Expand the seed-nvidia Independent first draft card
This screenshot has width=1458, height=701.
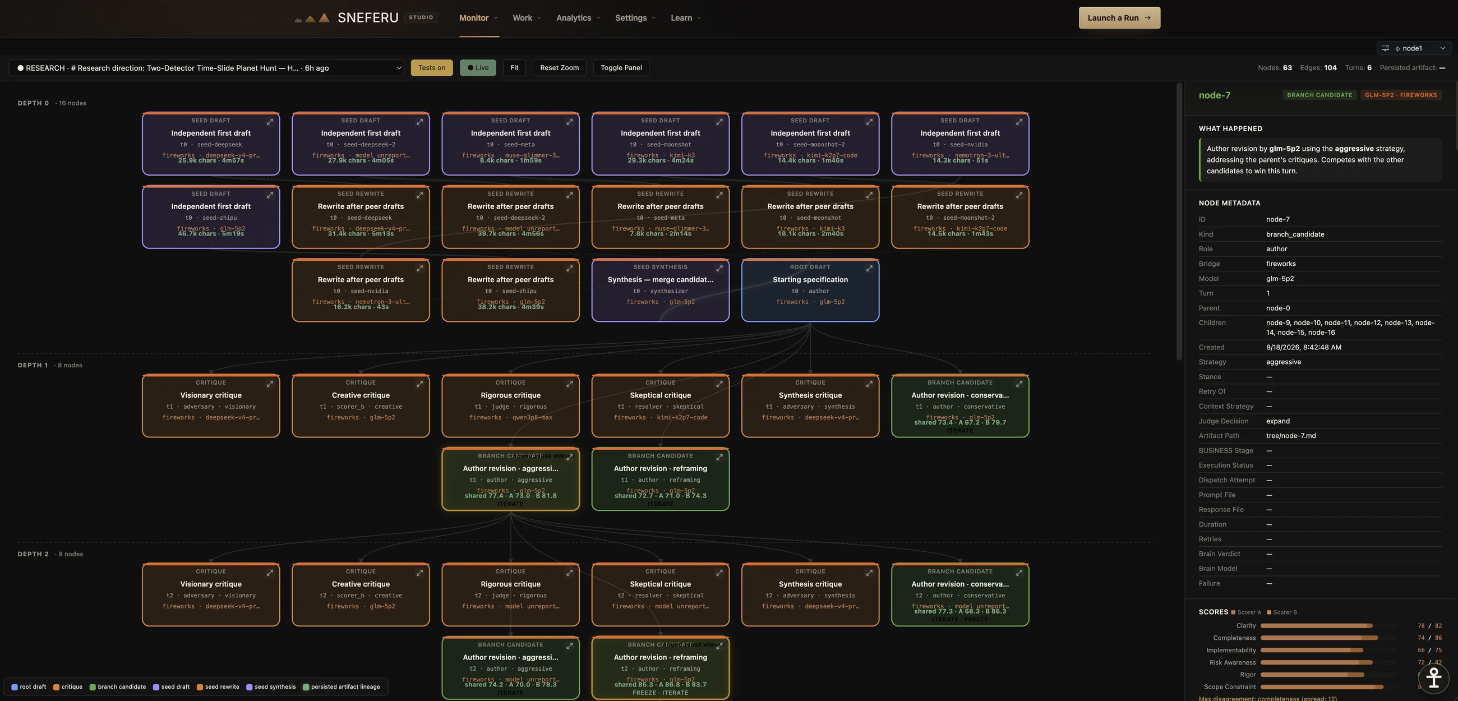click(1019, 122)
